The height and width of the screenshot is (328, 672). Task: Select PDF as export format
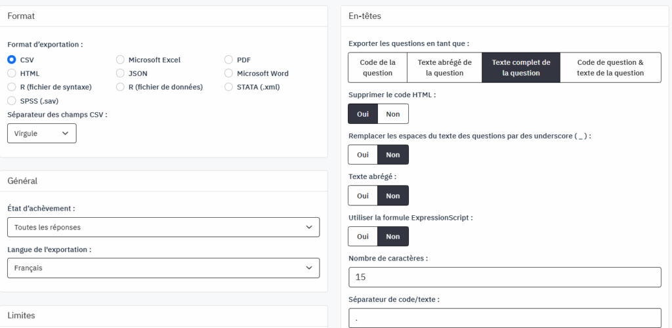pyautogui.click(x=229, y=60)
